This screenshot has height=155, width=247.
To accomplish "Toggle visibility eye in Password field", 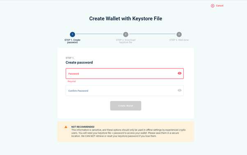I will tap(179, 73).
